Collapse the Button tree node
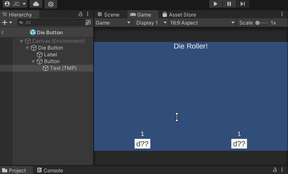This screenshot has width=288, height=174. point(33,61)
